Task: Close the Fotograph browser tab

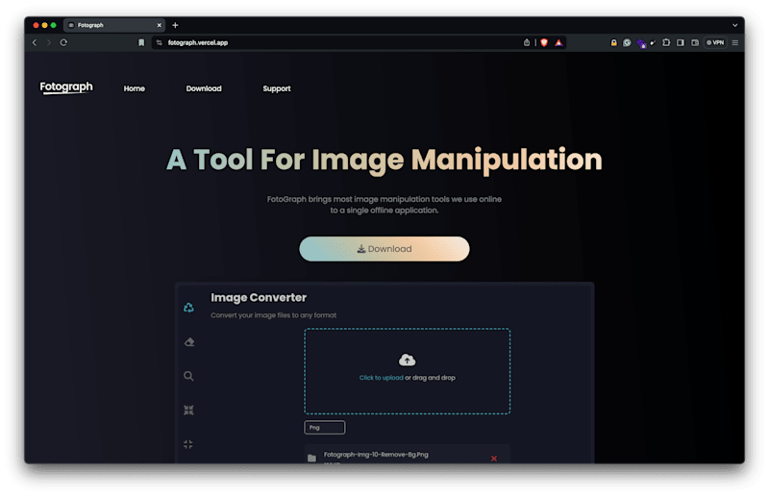Action: (159, 25)
